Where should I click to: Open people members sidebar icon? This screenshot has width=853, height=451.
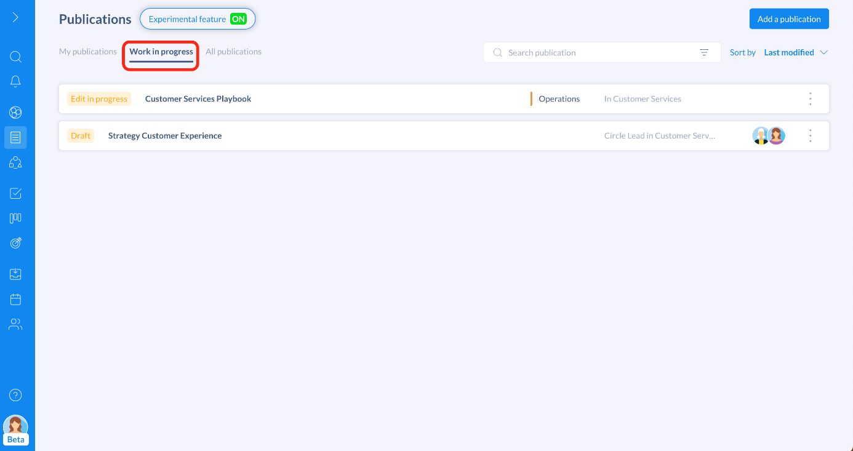pyautogui.click(x=15, y=324)
